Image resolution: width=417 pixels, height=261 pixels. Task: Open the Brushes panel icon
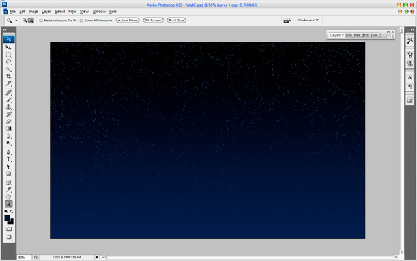(410, 55)
